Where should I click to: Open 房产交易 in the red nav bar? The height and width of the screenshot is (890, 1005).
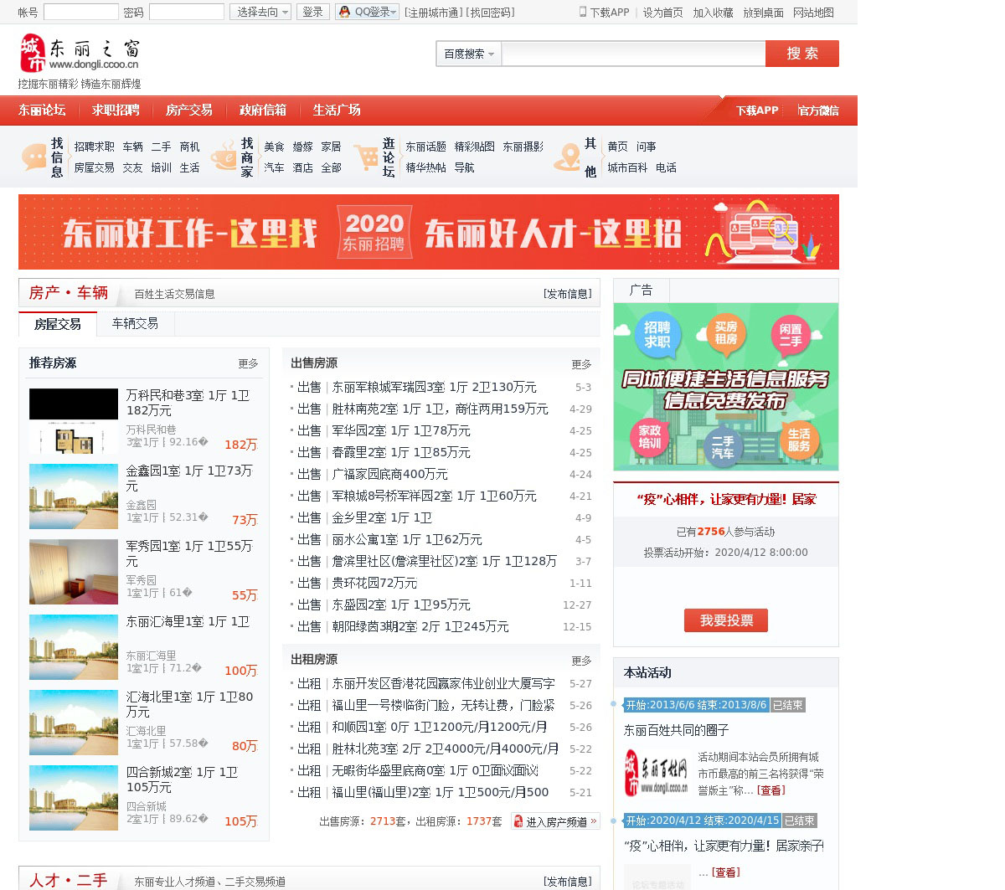(x=189, y=110)
